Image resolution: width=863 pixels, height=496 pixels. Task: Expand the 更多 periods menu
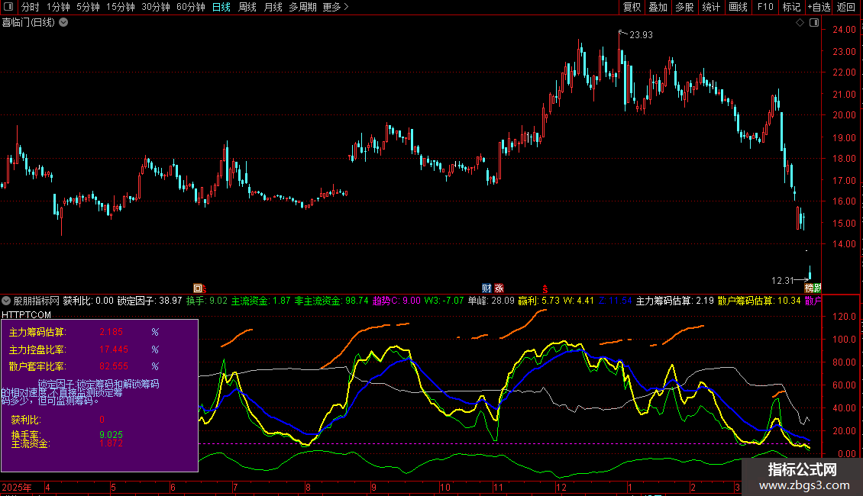335,8
